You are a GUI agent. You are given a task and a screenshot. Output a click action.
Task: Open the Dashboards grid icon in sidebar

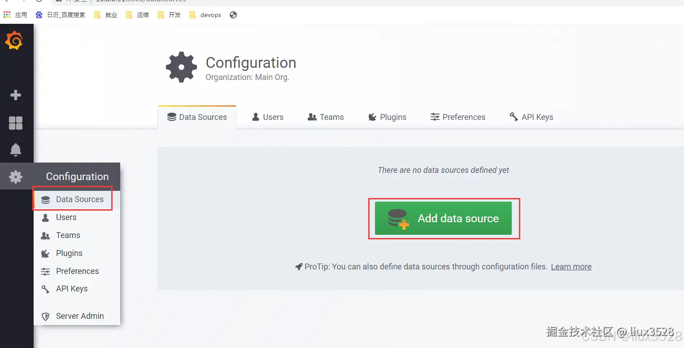(16, 123)
